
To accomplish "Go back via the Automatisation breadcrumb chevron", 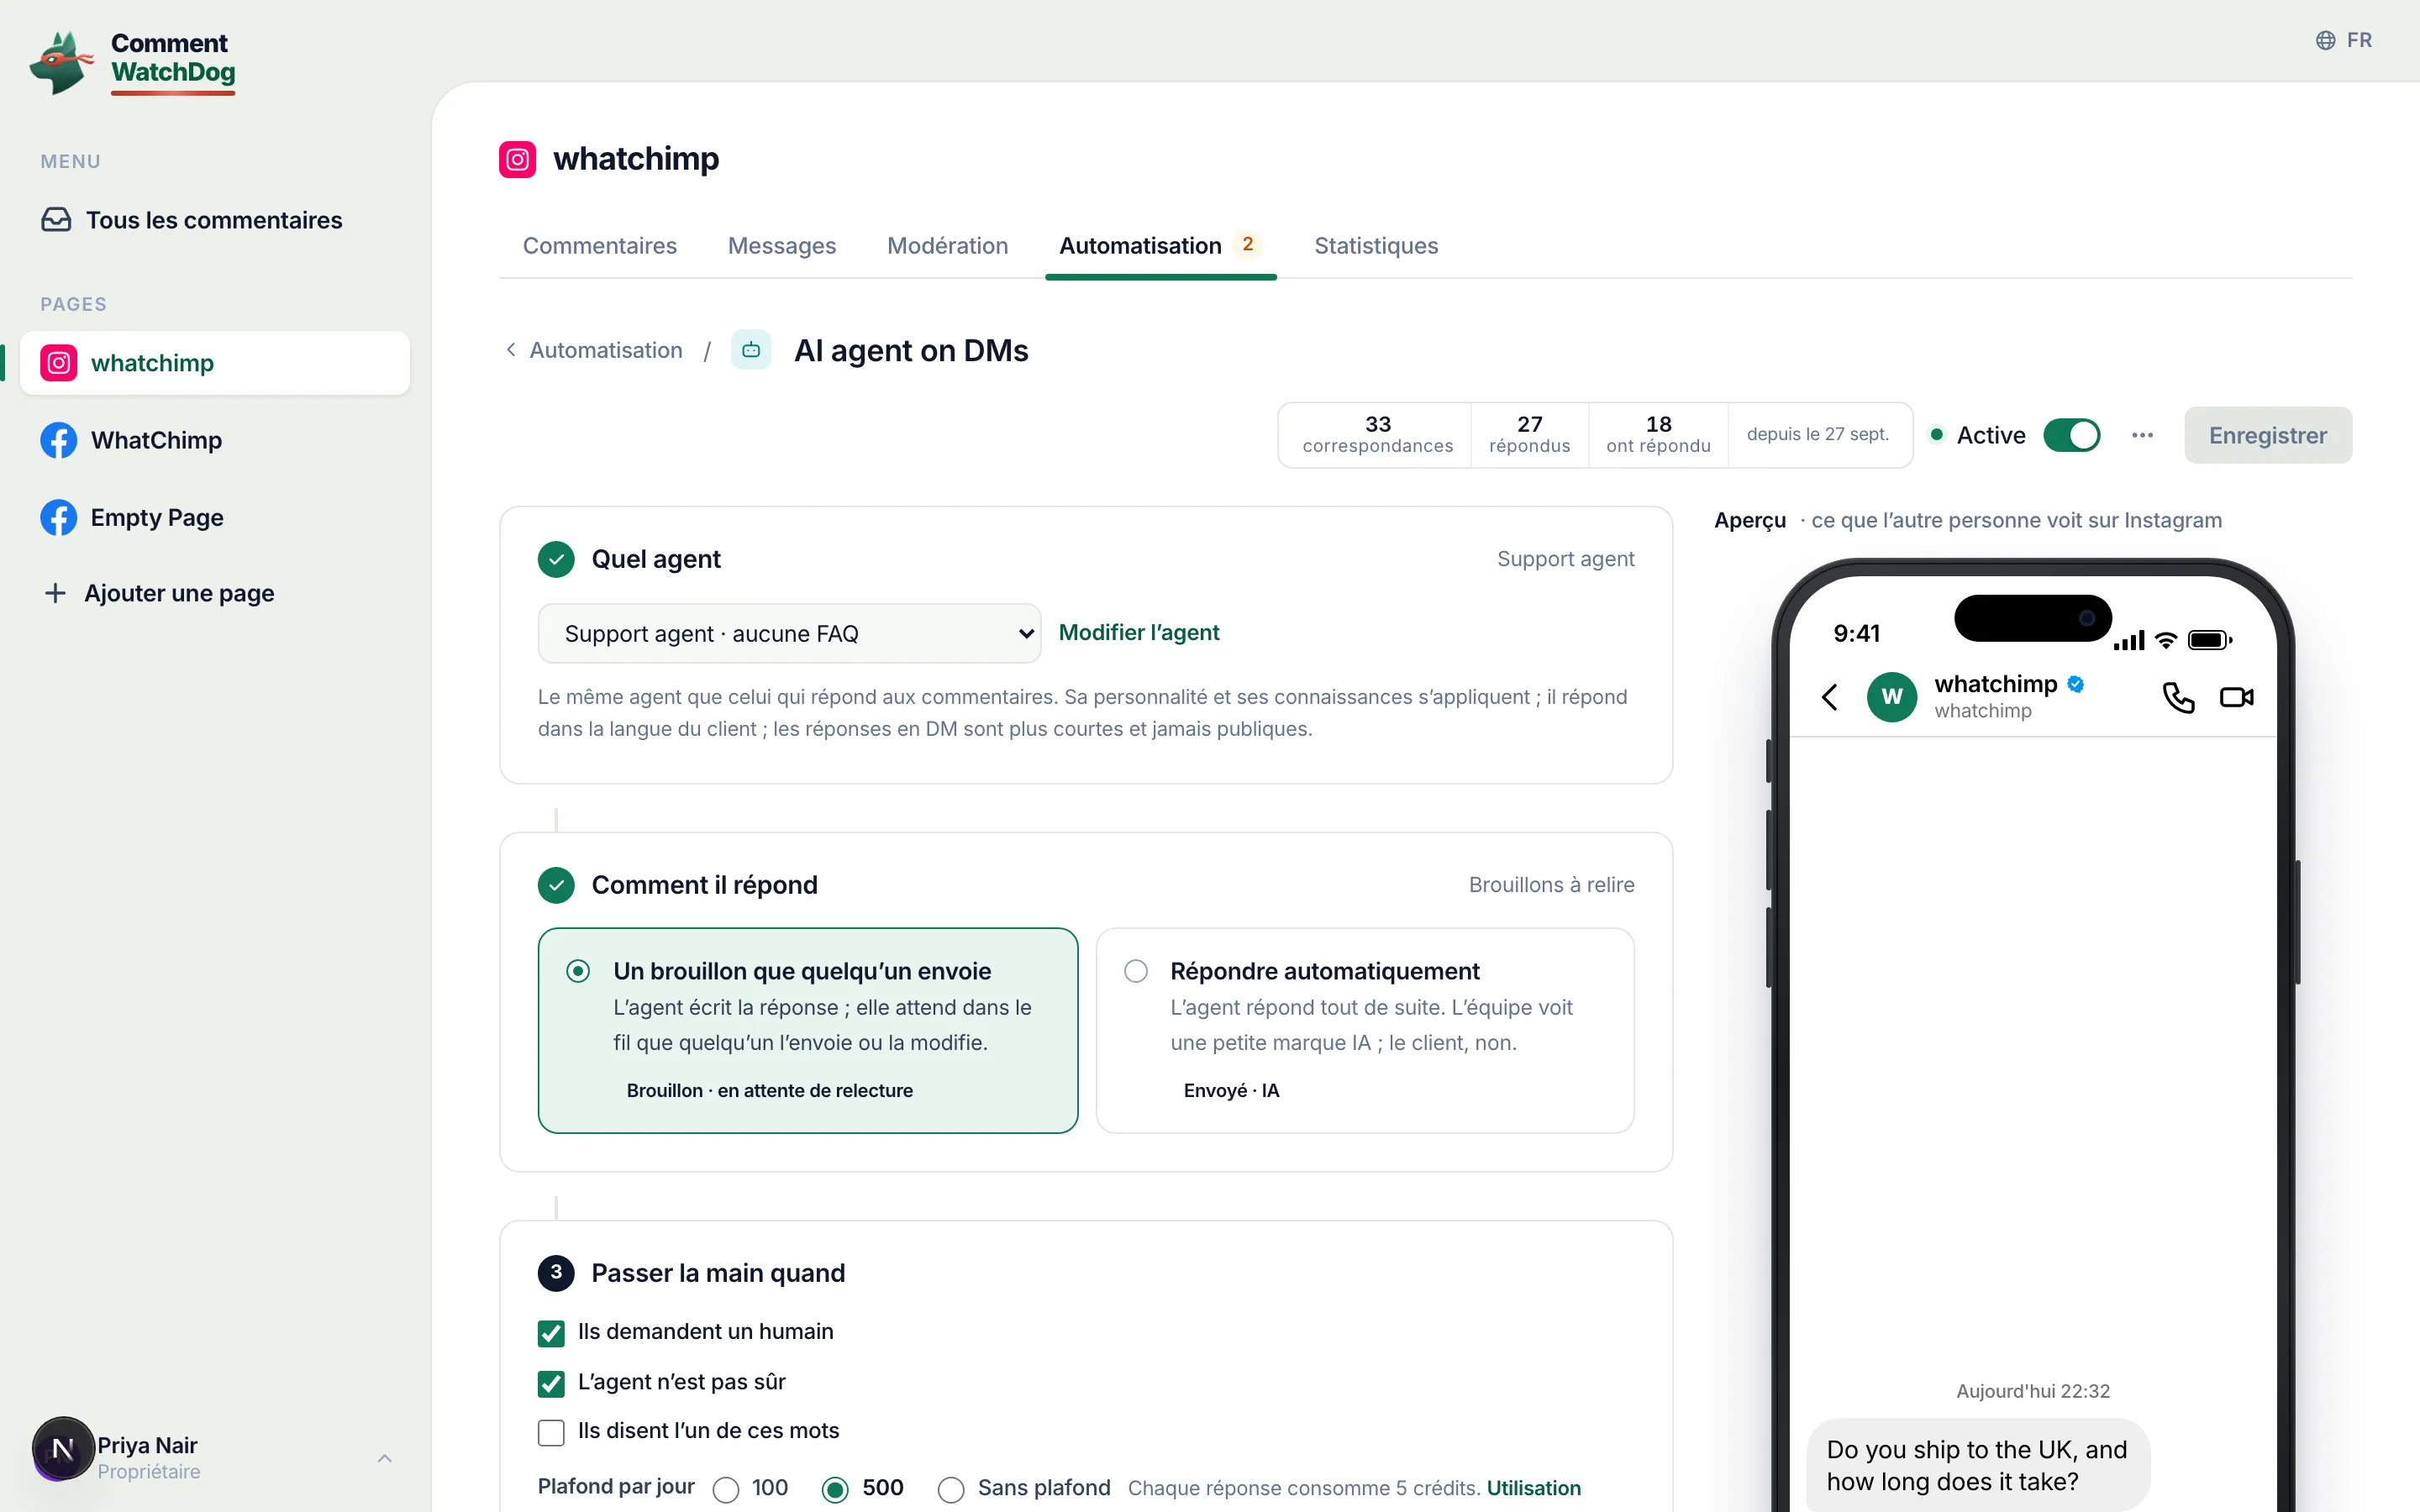I will (511, 350).
